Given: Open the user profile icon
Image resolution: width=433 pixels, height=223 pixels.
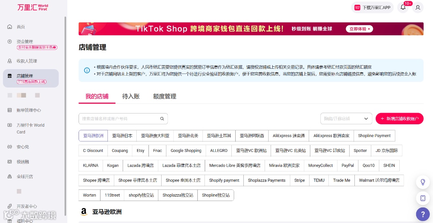Looking at the screenshot, I should (418, 8).
